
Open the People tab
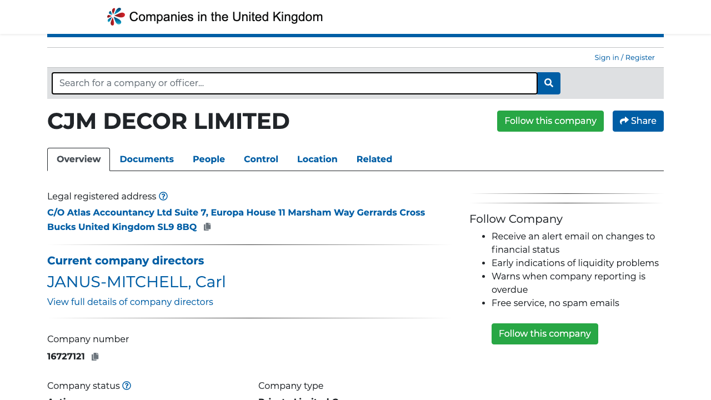209,159
